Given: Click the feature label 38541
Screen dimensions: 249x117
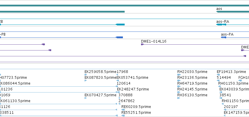Looking at the screenshot, I should [x=225, y=95].
